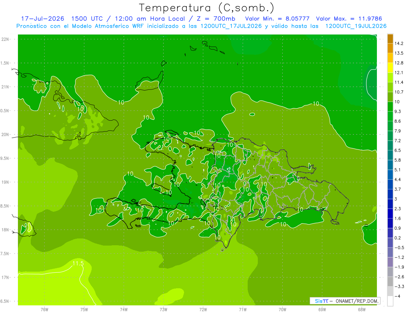This screenshot has height=314, width=406.
Task: Click the "70W" longitude axis label
Action: tap(282, 310)
